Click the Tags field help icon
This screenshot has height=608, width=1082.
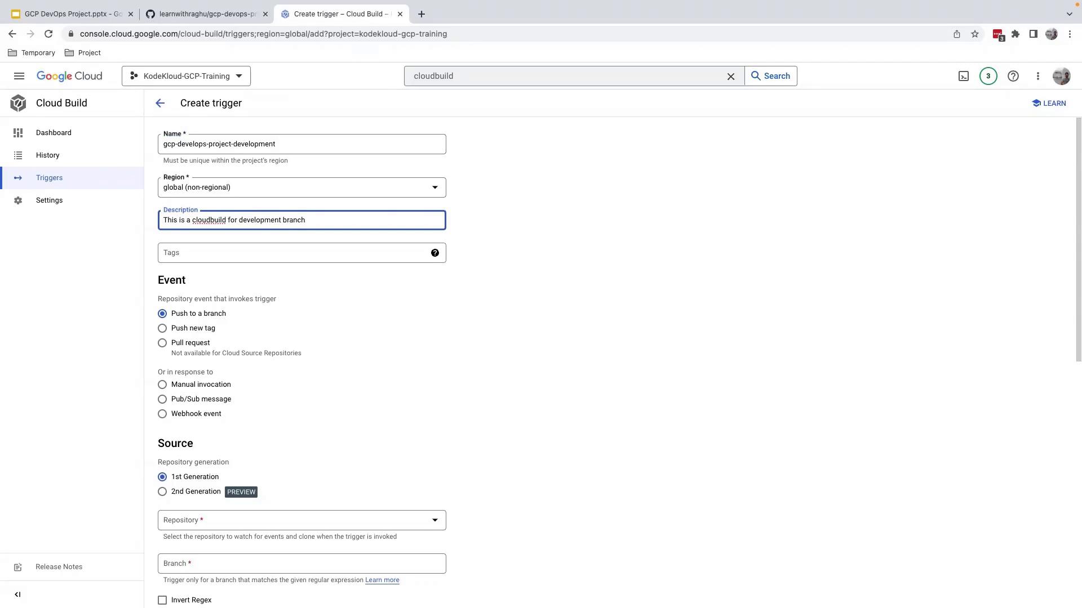[x=434, y=253]
